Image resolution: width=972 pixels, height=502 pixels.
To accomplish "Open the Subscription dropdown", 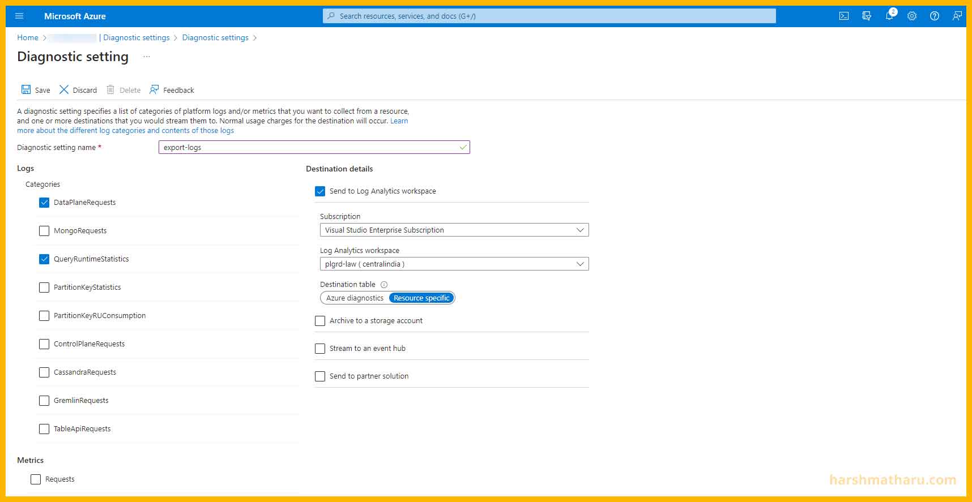I will coord(454,230).
